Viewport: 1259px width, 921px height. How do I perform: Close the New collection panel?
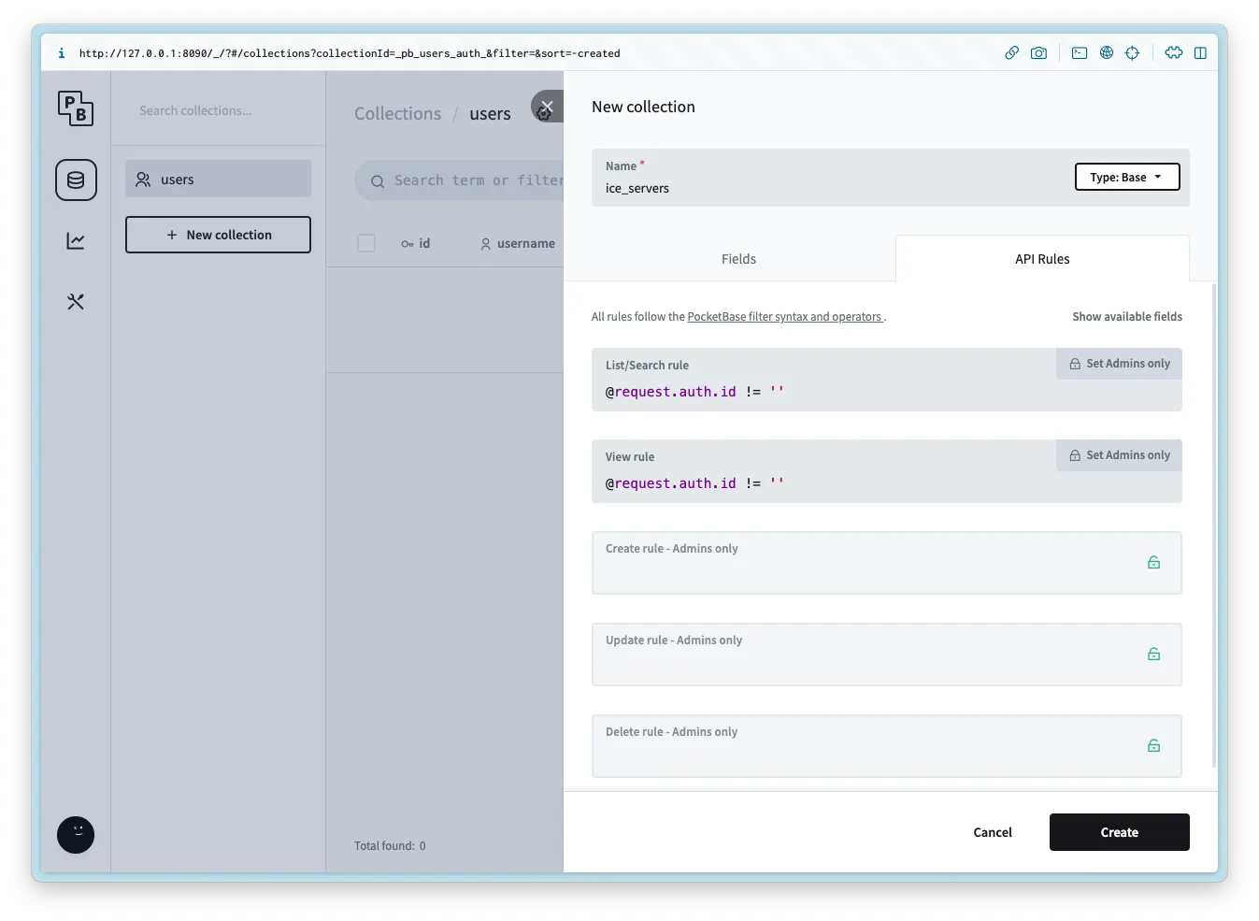click(547, 107)
